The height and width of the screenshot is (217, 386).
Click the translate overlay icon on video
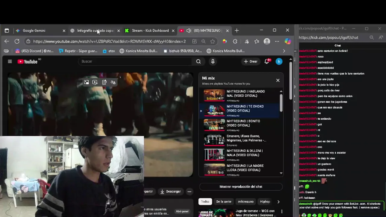113,82
